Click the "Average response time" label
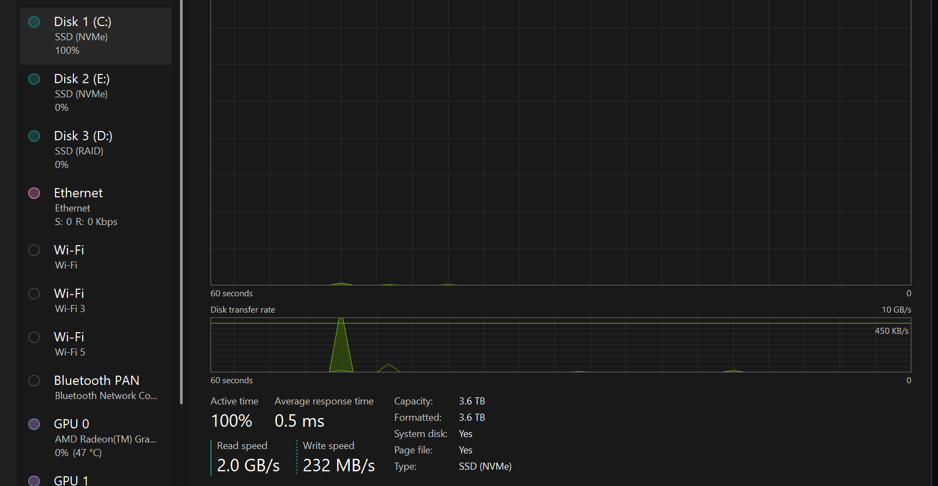The width and height of the screenshot is (938, 486). 324,401
